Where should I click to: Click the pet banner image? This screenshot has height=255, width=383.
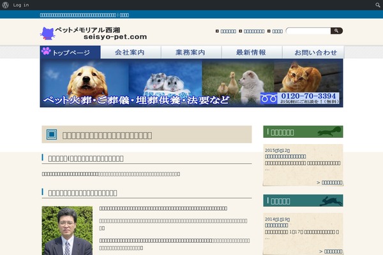(x=191, y=83)
